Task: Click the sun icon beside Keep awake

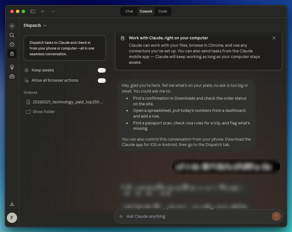Action: point(27,70)
